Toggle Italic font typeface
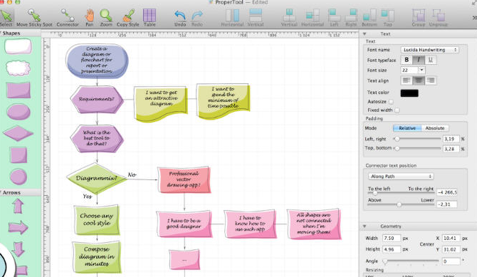Image resolution: width=477 pixels, height=277 pixels. tap(419, 60)
